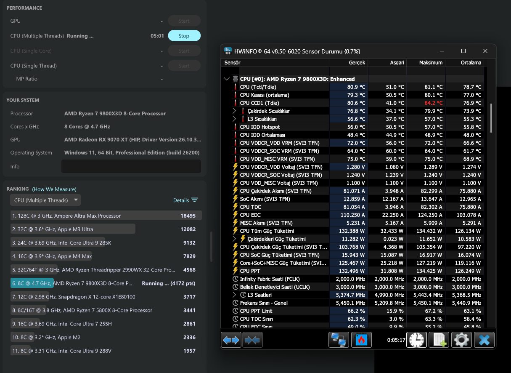Select the running 9800X3D ranking entry
Viewport: 511px width, 373px height.
click(106, 283)
